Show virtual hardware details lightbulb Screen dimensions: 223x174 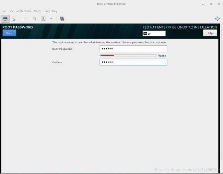coord(14,19)
